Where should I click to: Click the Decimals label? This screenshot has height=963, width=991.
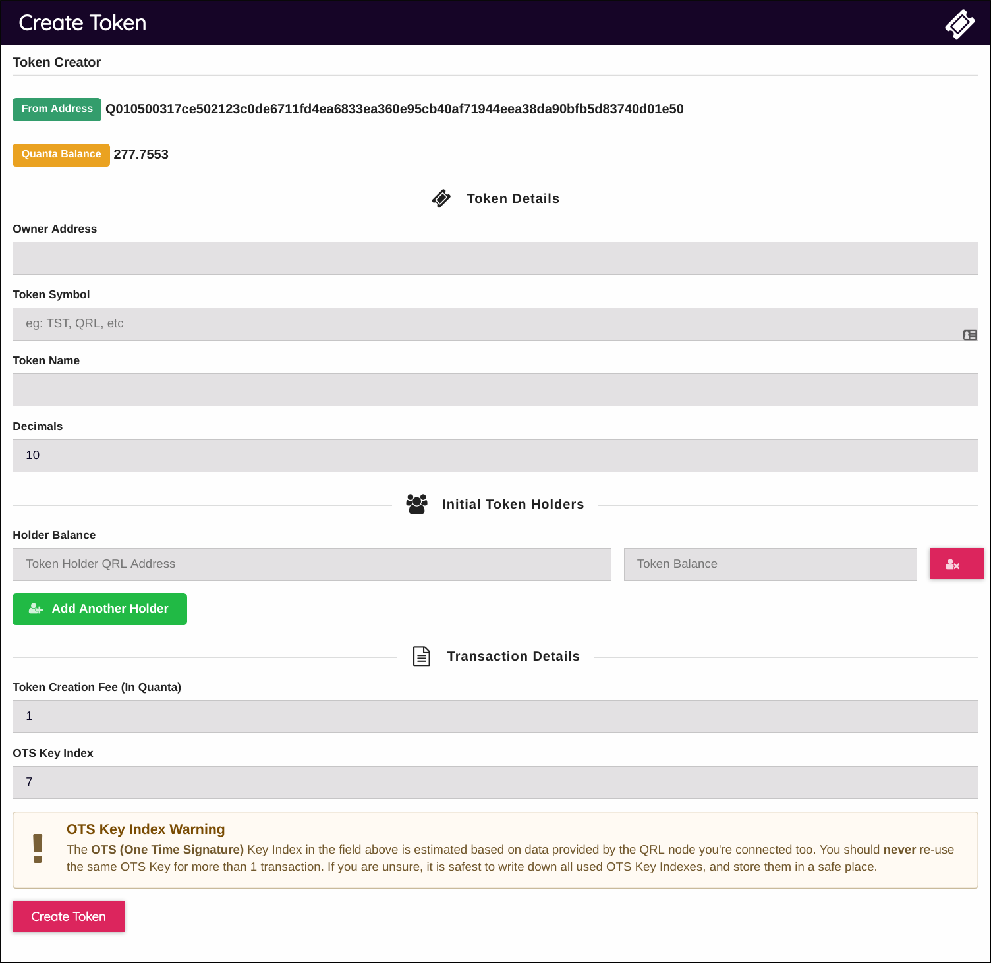[38, 426]
